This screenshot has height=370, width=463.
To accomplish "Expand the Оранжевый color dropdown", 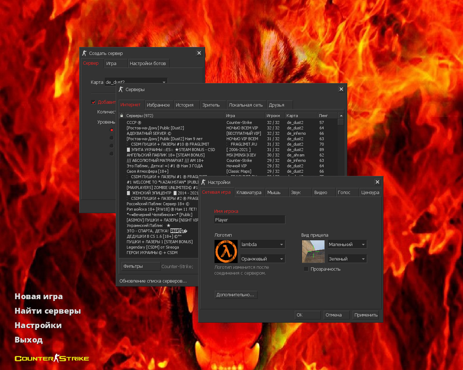I will (x=263, y=259).
